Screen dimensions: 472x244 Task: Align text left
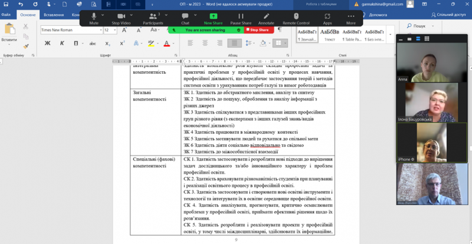[x=190, y=43]
